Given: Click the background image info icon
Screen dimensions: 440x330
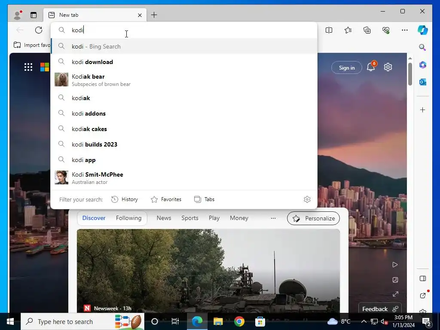Looking at the screenshot, I should [395, 280].
